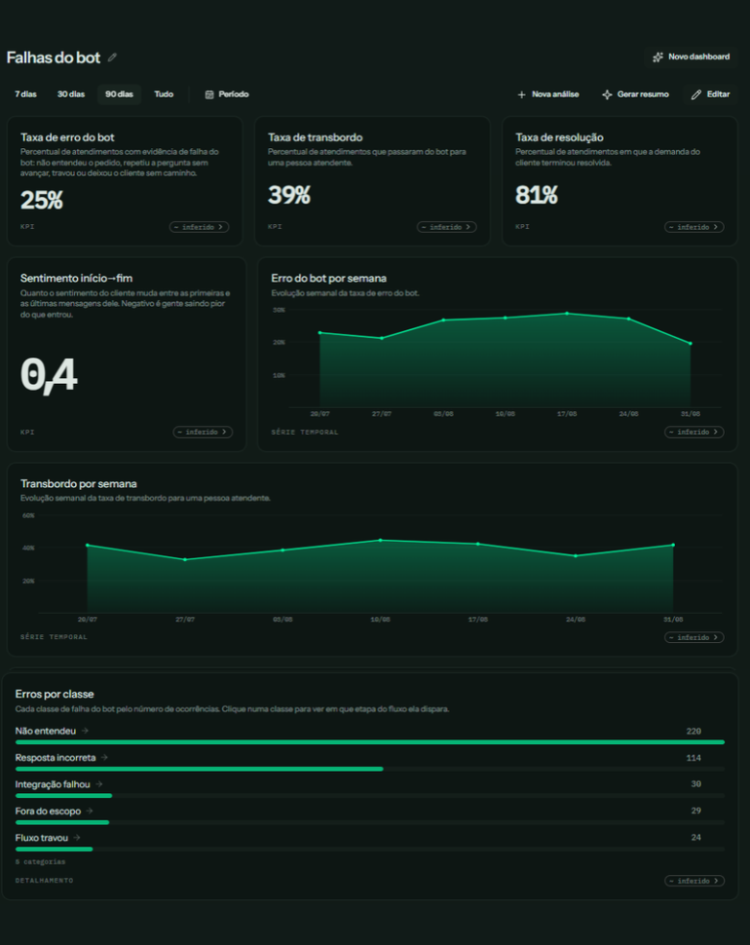Open inferido tag on Transbordo por semana
Image resolution: width=750 pixels, height=945 pixels.
pos(694,638)
